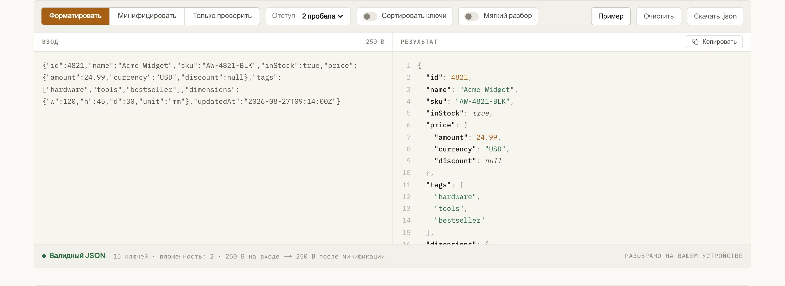Click the green valid status dot
The height and width of the screenshot is (286, 785).
(x=44, y=256)
